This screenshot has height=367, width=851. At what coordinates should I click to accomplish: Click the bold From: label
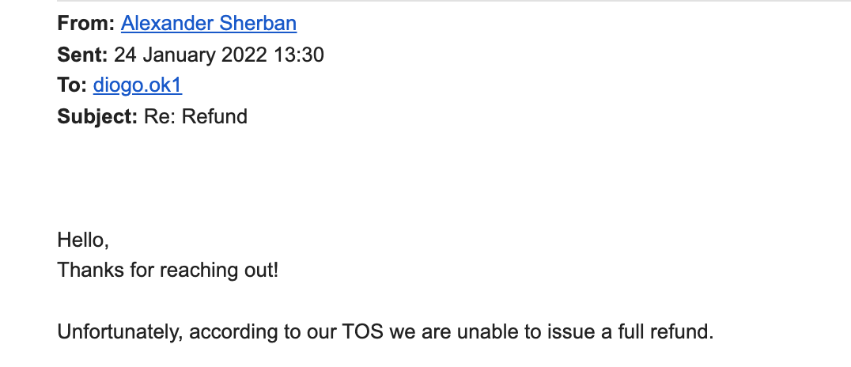(x=85, y=24)
